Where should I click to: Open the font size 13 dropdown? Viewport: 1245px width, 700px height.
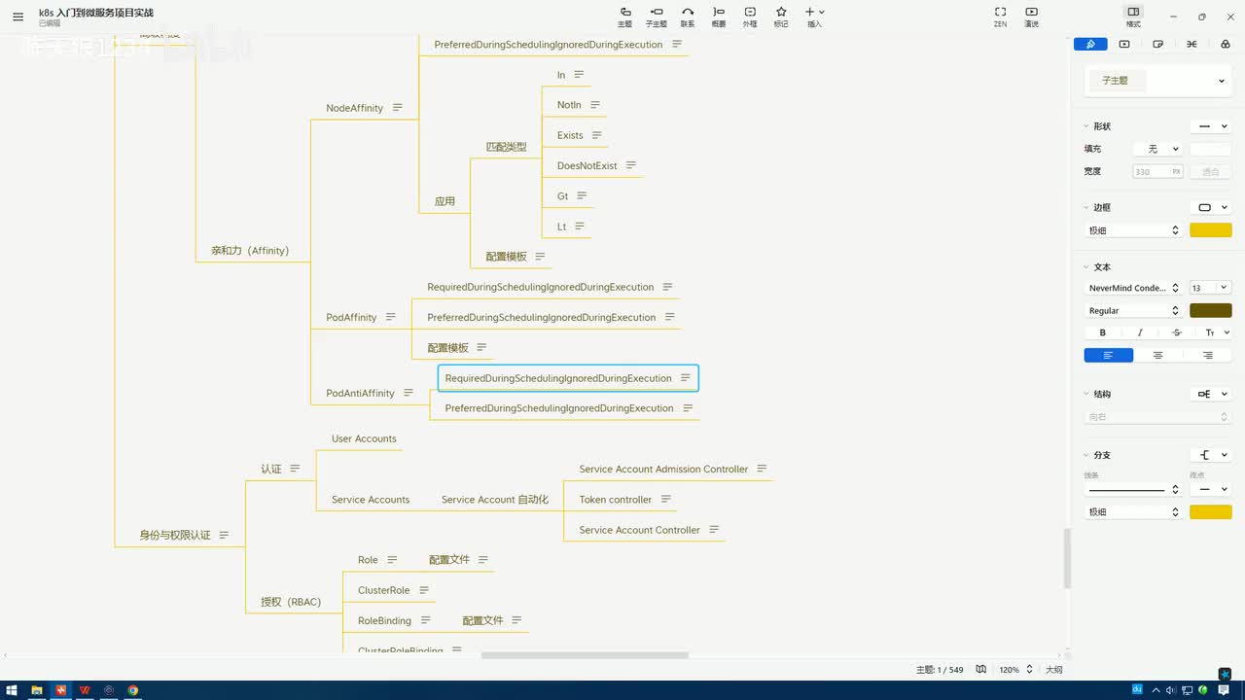pyautogui.click(x=1210, y=288)
